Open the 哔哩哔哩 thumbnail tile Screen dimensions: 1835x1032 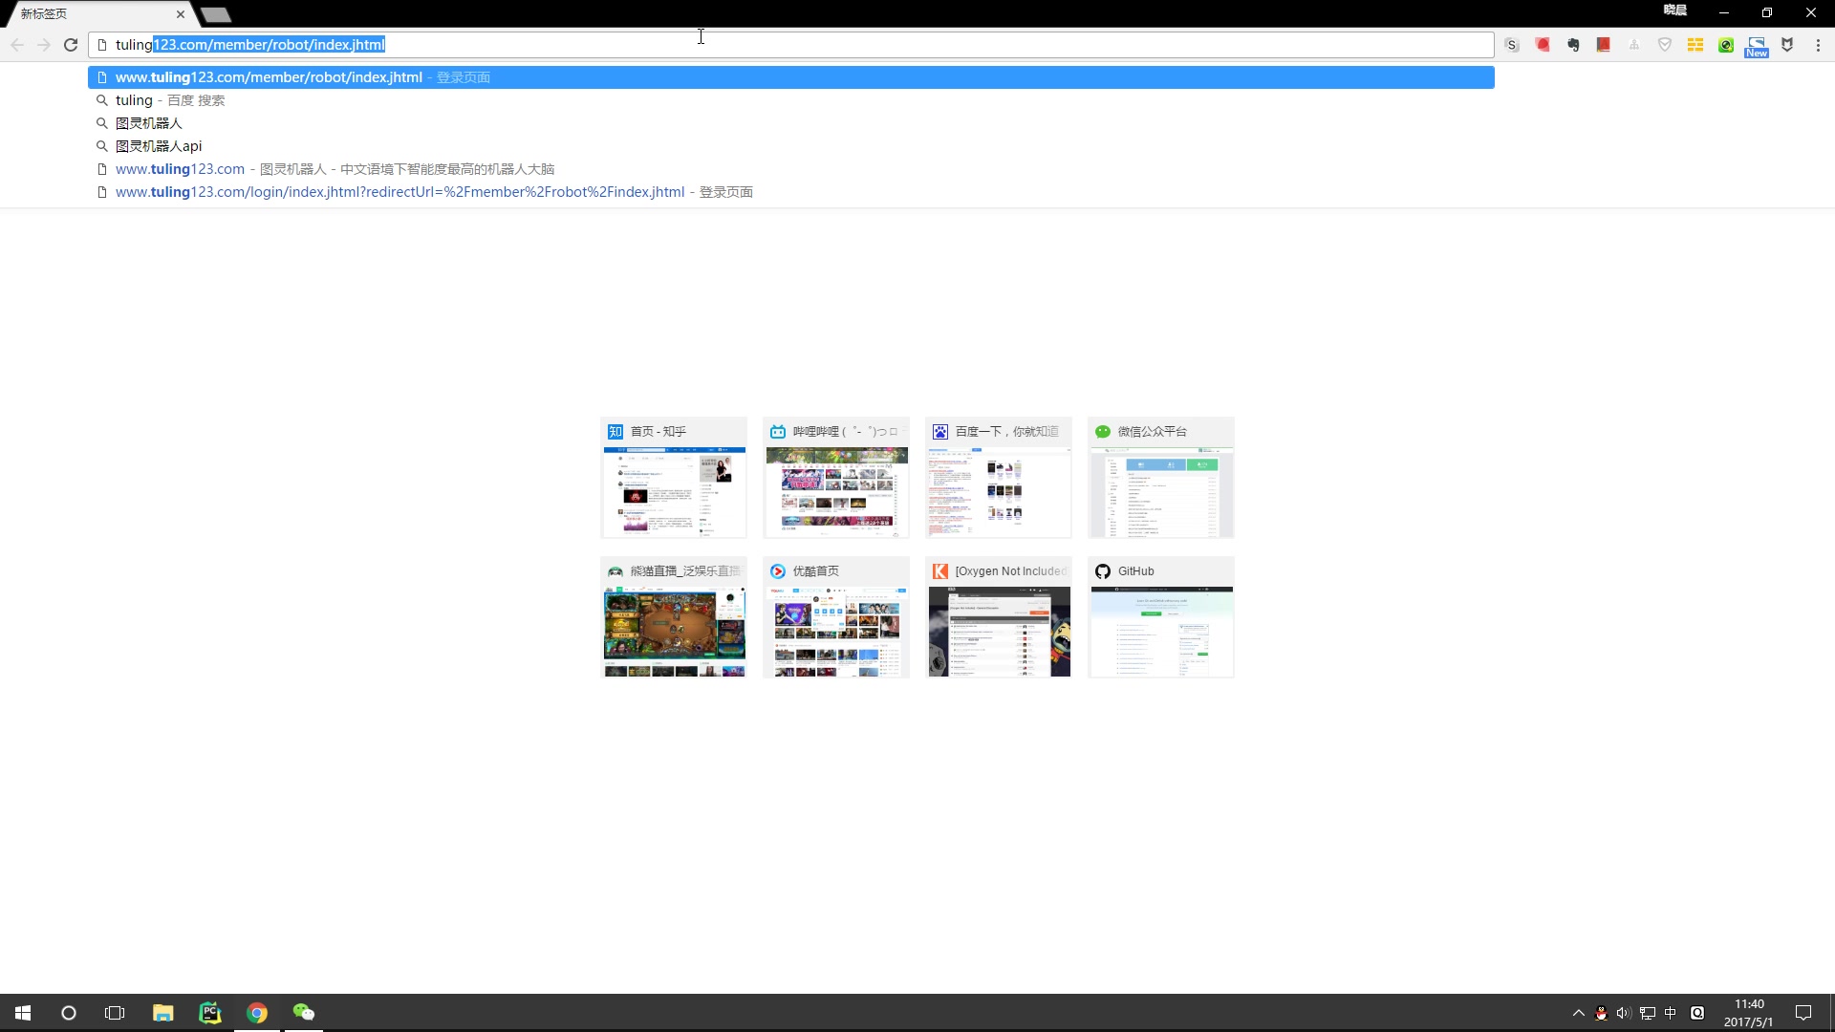tap(836, 478)
